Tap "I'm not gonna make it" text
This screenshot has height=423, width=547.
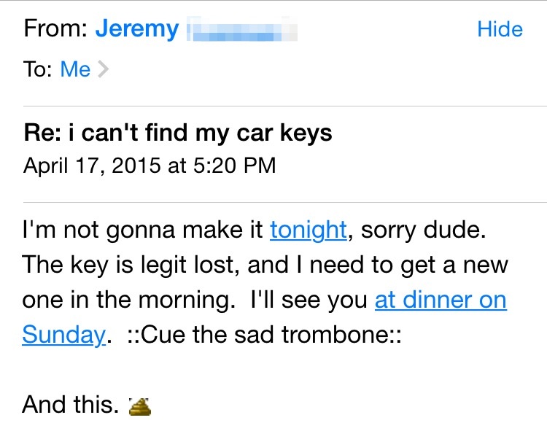pyautogui.click(x=142, y=230)
